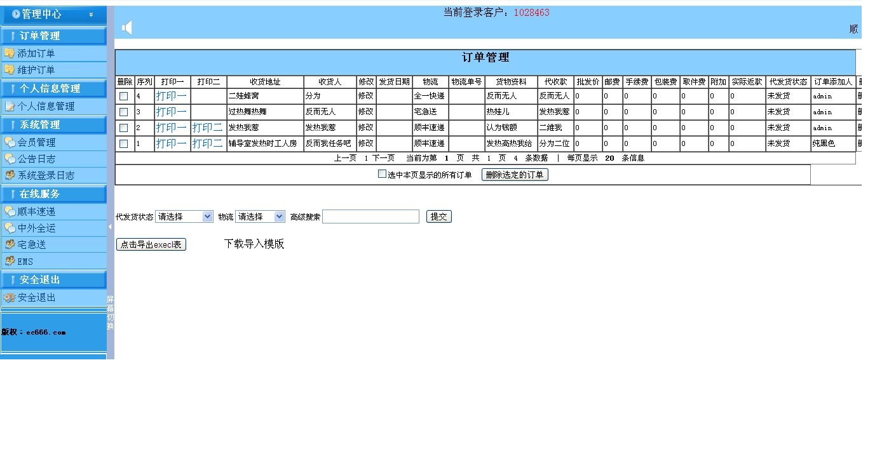
Task: Click the 收货地址 column header
Action: pos(265,82)
